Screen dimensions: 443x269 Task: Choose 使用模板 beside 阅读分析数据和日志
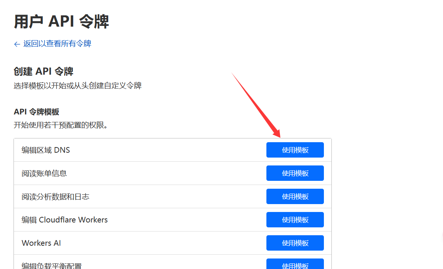(x=295, y=197)
